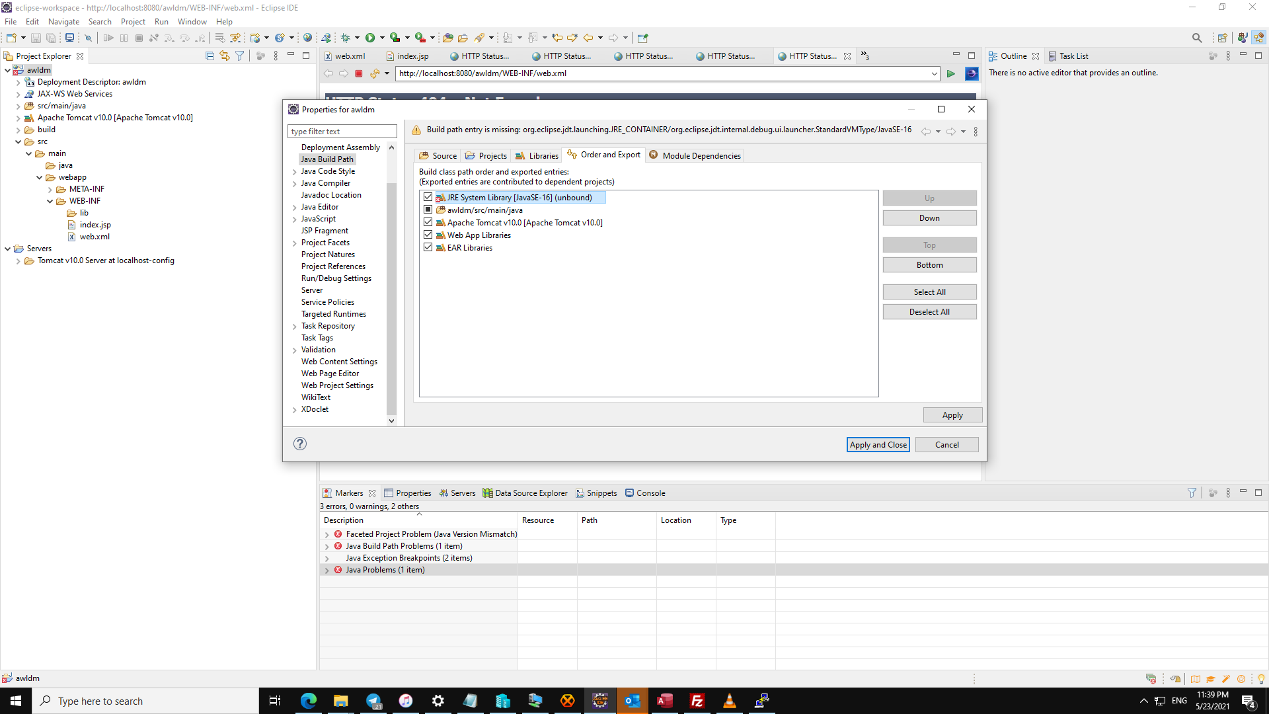Switch to the Libraries tab
Screen dimensions: 1269x714
pyautogui.click(x=537, y=155)
